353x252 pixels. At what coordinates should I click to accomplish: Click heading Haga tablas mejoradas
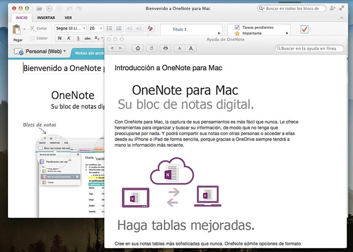pyautogui.click(x=186, y=225)
